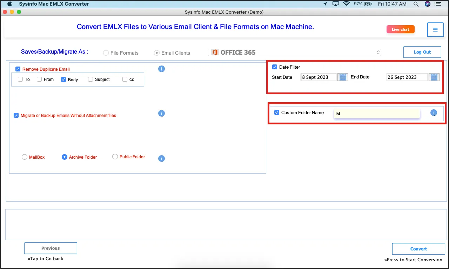Toggle the Custom Folder Name checkbox
The image size is (449, 269).
tap(277, 112)
